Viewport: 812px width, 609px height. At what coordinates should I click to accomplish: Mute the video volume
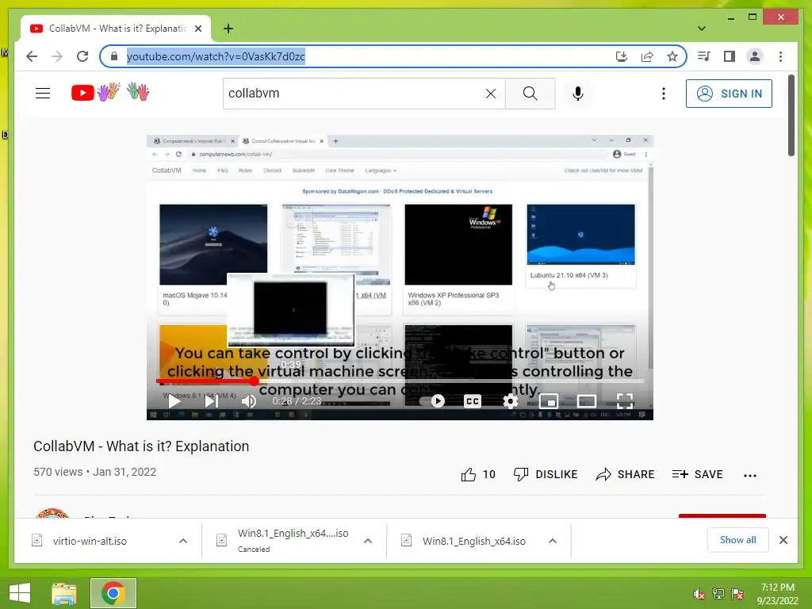tap(248, 400)
